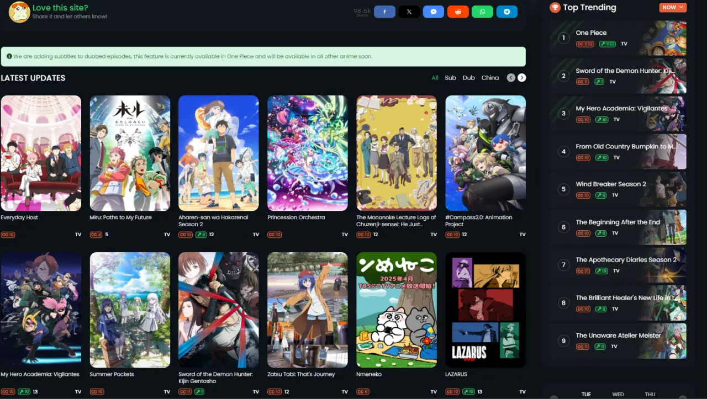Select the Sub filter tab
707x399 pixels.
point(451,78)
